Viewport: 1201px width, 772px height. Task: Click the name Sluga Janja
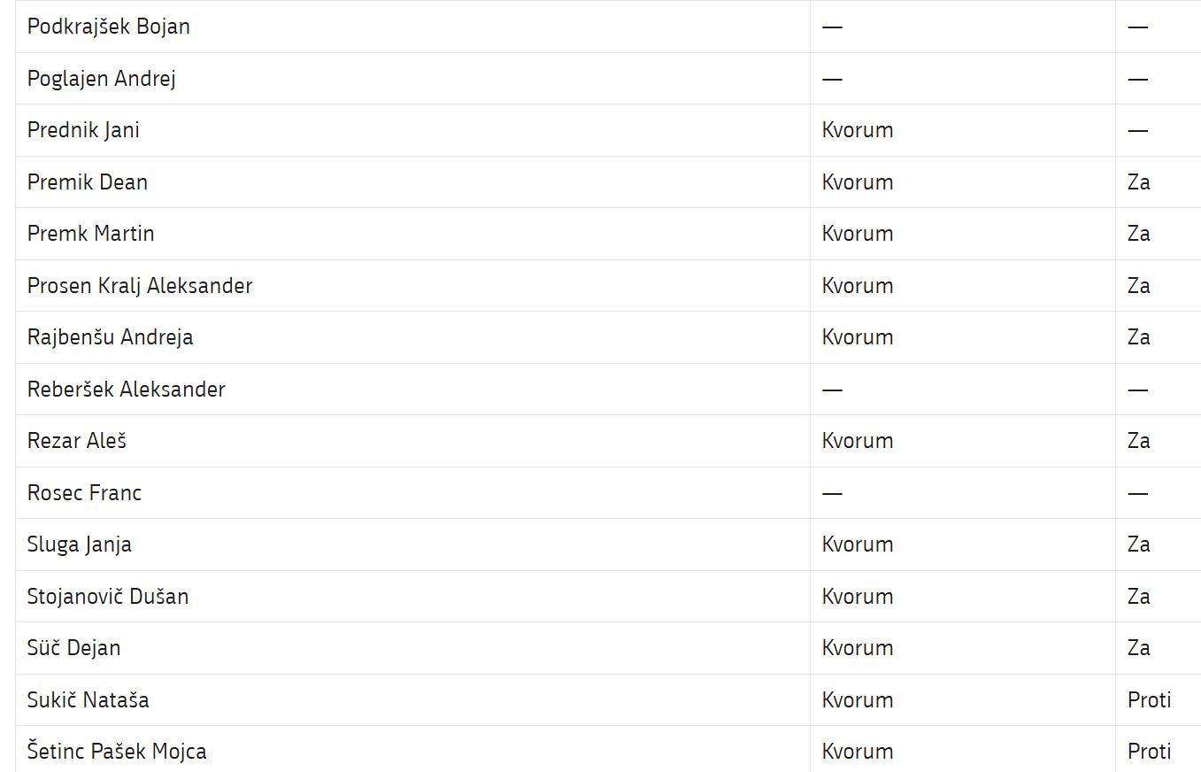tap(80, 544)
